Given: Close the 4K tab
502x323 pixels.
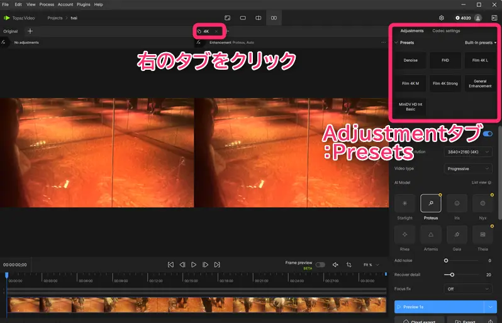Looking at the screenshot, I should [216, 31].
